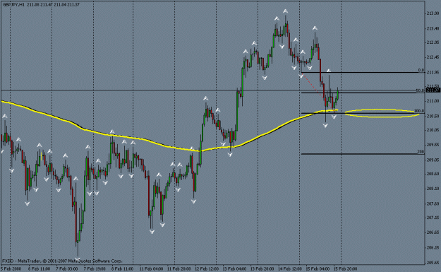This screenshot has width=441, height=272.
Task: Click the 212.95 price axis label
Action: tap(433, 42)
